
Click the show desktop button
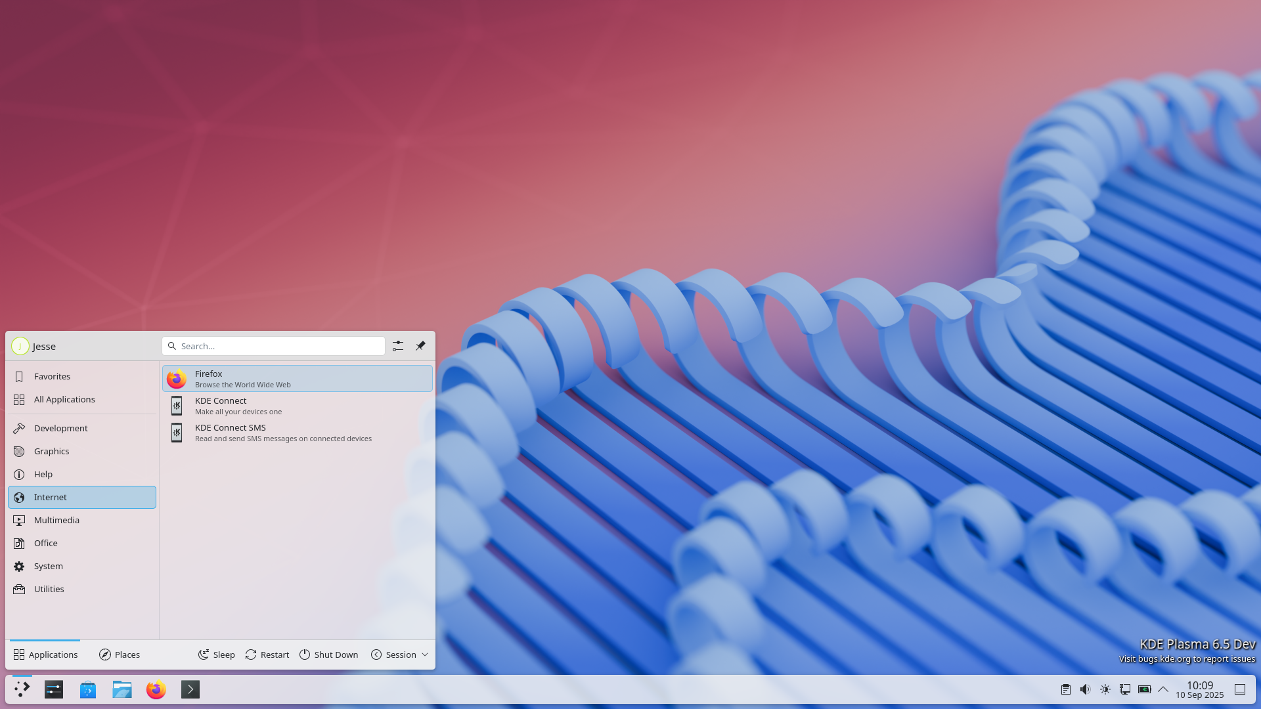pyautogui.click(x=1240, y=689)
